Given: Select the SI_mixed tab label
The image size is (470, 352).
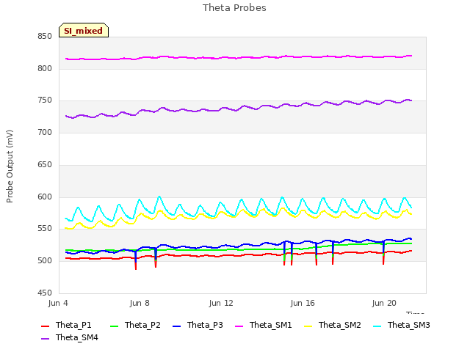Looking at the screenshot, I should [83, 31].
